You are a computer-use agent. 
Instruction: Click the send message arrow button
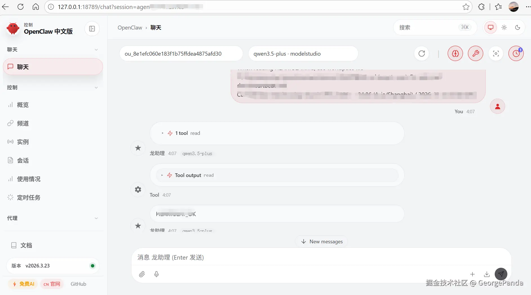(501, 274)
